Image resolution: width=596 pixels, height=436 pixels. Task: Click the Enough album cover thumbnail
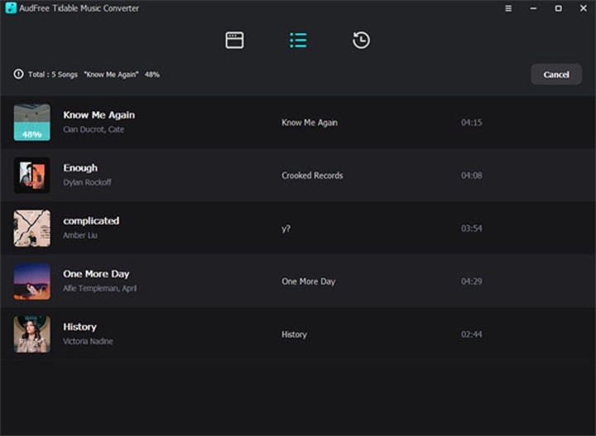32,176
